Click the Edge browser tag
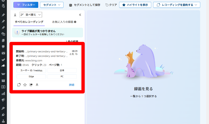This screenshot has height=124, width=209. [x=31, y=77]
